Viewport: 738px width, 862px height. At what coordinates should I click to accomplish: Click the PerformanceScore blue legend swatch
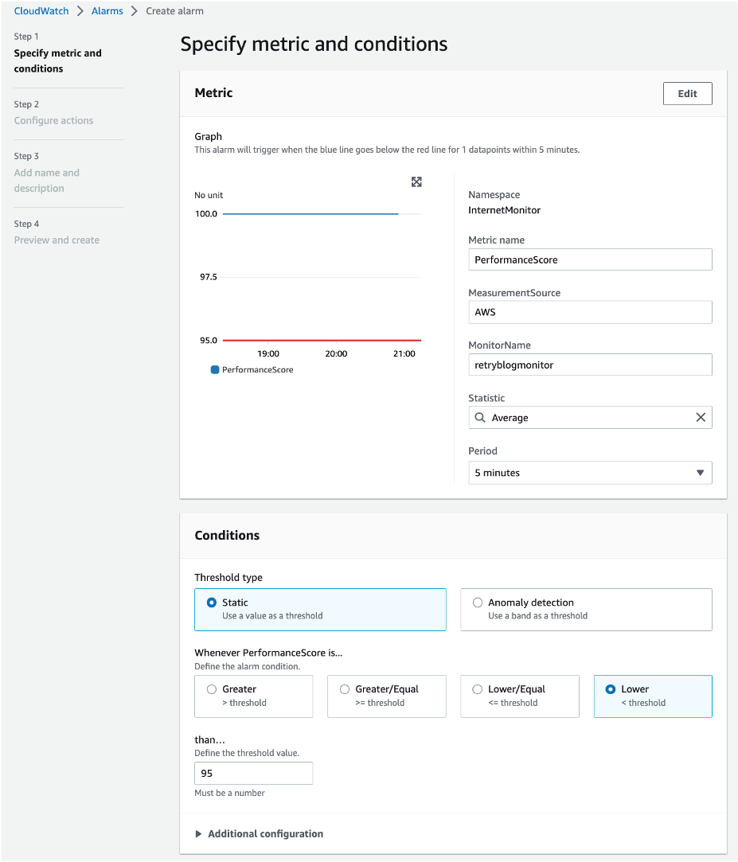[x=215, y=370]
